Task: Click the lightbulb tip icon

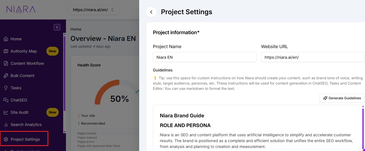Action: coord(155,78)
